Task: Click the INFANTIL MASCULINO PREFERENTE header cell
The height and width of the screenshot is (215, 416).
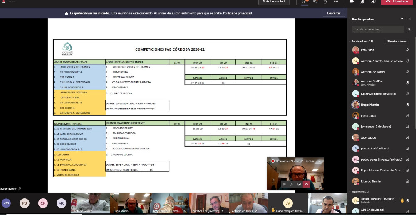Action: coord(137,123)
